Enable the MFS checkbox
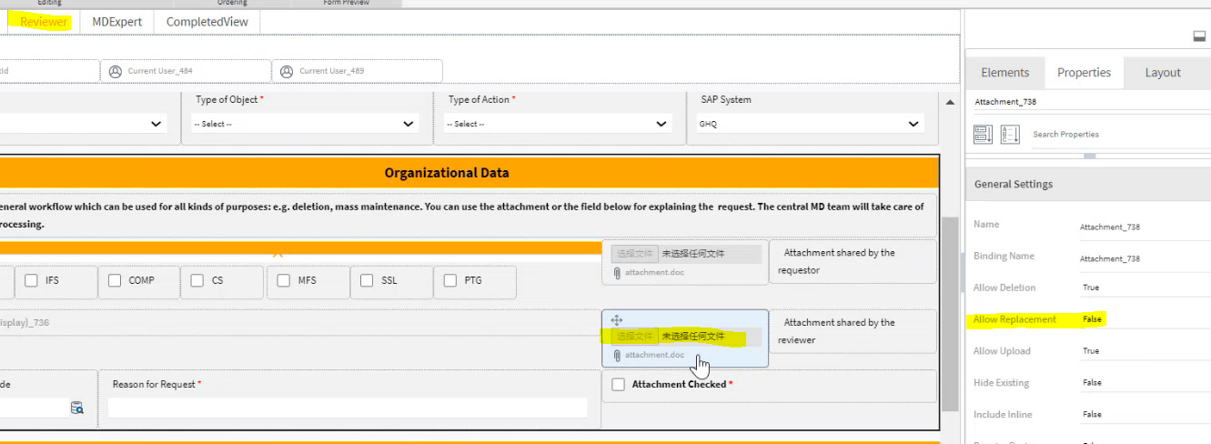The width and height of the screenshot is (1211, 444). pos(284,280)
